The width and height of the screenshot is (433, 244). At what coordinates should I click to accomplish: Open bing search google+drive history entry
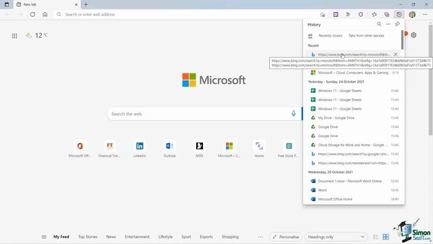pyautogui.click(x=353, y=154)
